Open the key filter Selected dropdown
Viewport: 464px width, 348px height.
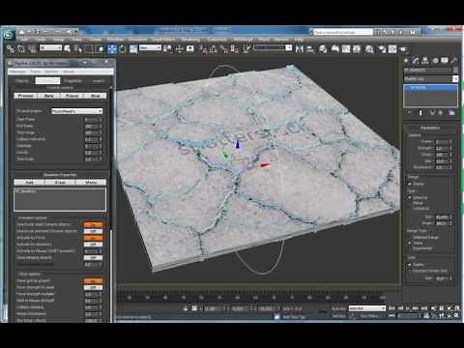coord(367,308)
